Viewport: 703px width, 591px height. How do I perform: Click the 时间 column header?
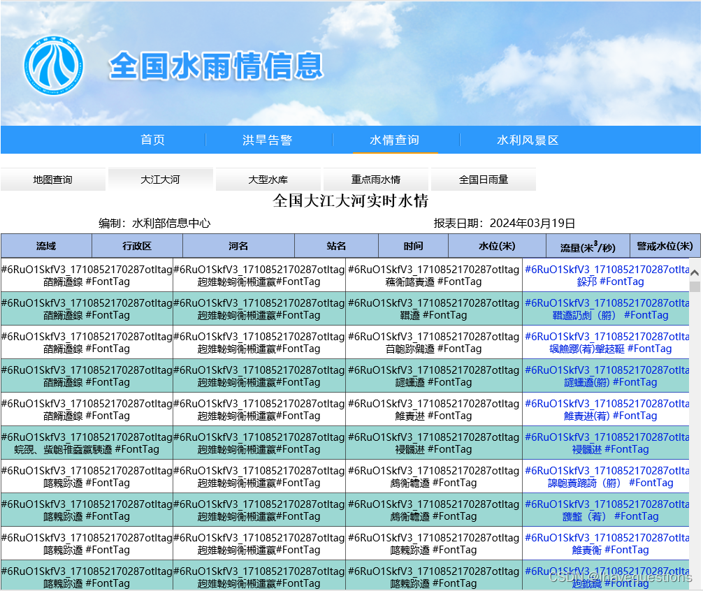click(414, 246)
